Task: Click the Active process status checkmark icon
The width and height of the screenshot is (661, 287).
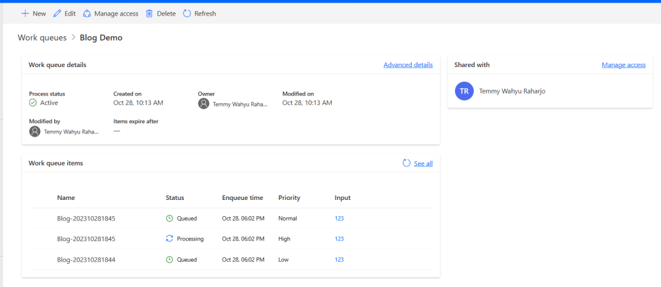Action: (x=33, y=103)
